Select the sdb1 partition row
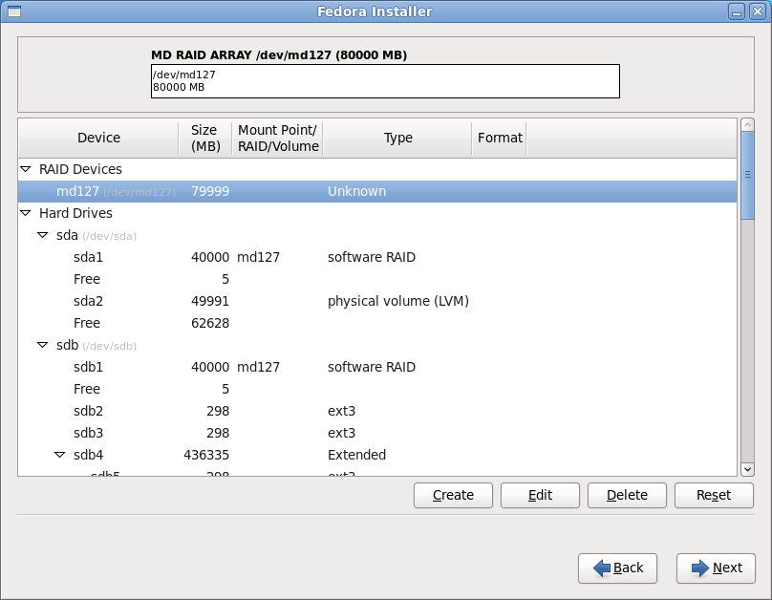This screenshot has width=772, height=600. [377, 367]
